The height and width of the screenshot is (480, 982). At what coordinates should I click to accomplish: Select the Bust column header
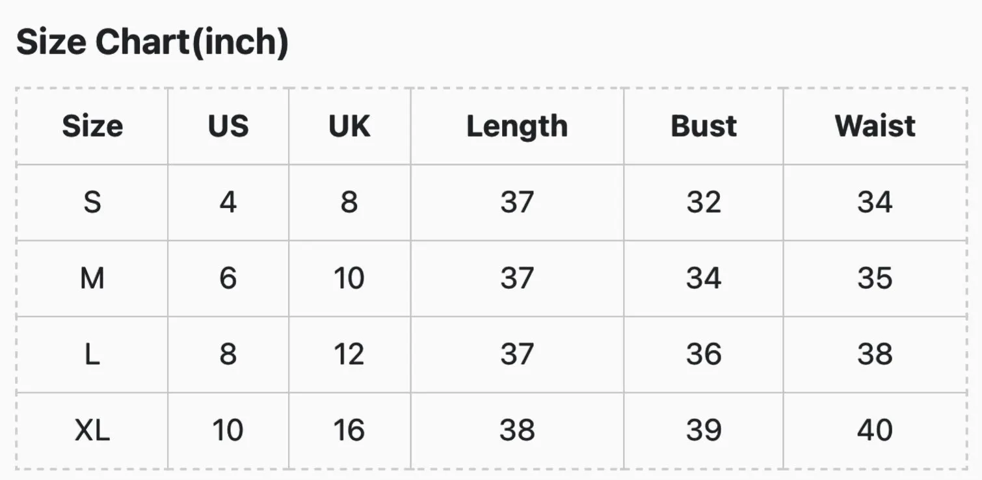[704, 126]
